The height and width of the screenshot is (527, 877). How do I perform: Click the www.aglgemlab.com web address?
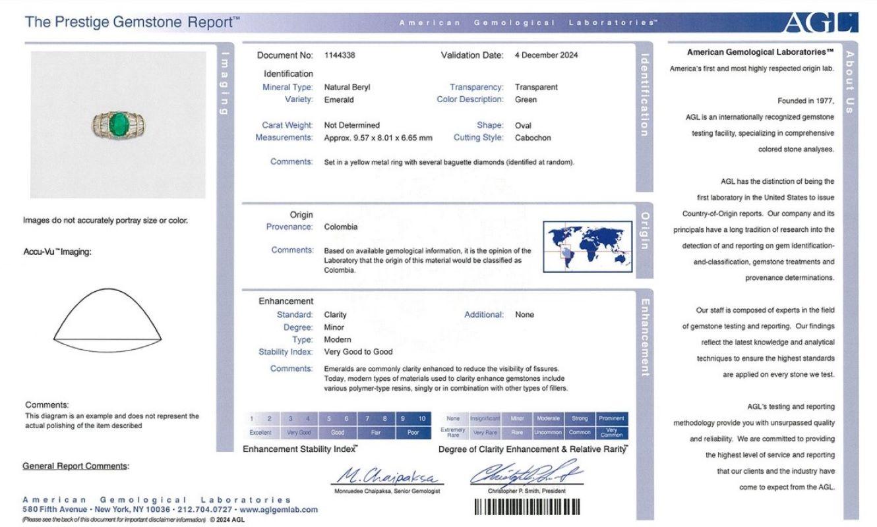pos(279,509)
